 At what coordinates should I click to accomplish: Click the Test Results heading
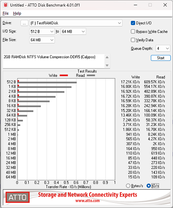click(87, 71)
